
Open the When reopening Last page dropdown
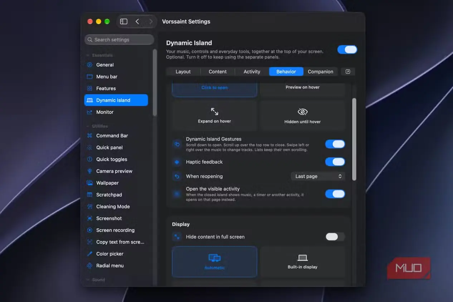pyautogui.click(x=318, y=176)
